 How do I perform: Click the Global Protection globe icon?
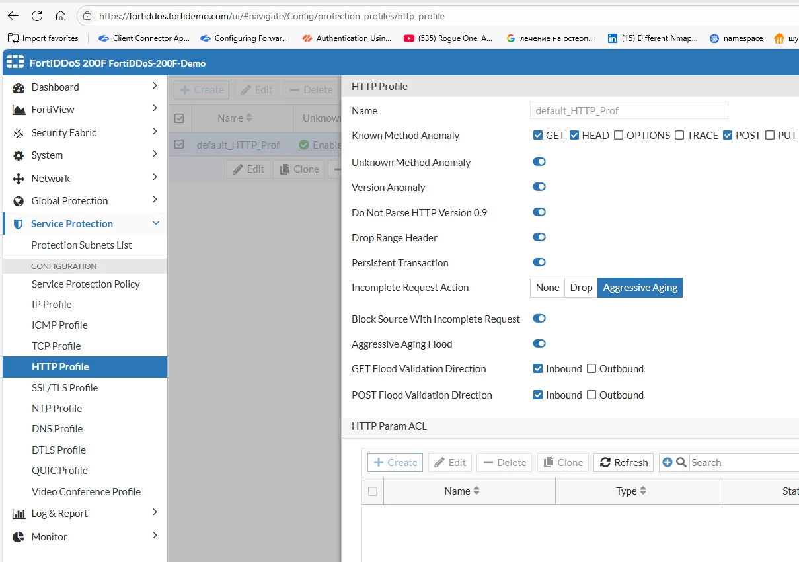(19, 201)
